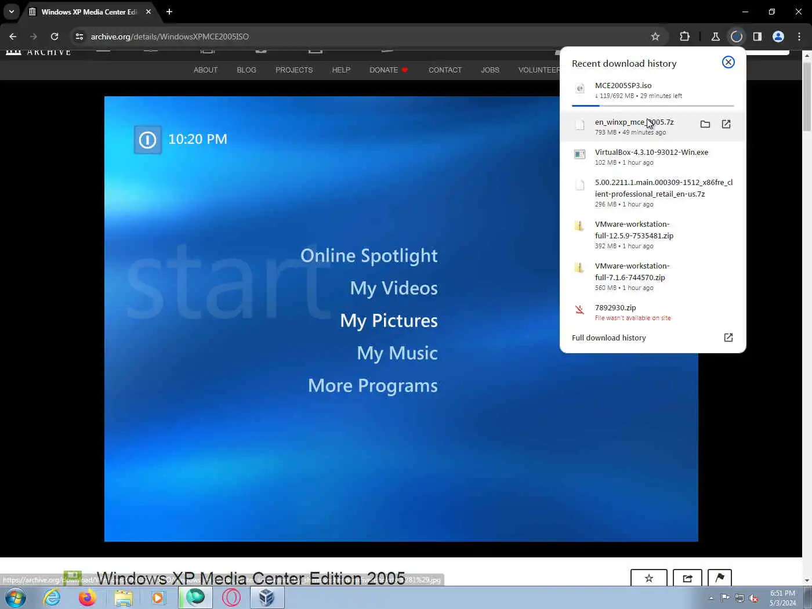Click the MCE2005SP3.iso download entry
Screen dimensions: 812x609
click(652, 90)
